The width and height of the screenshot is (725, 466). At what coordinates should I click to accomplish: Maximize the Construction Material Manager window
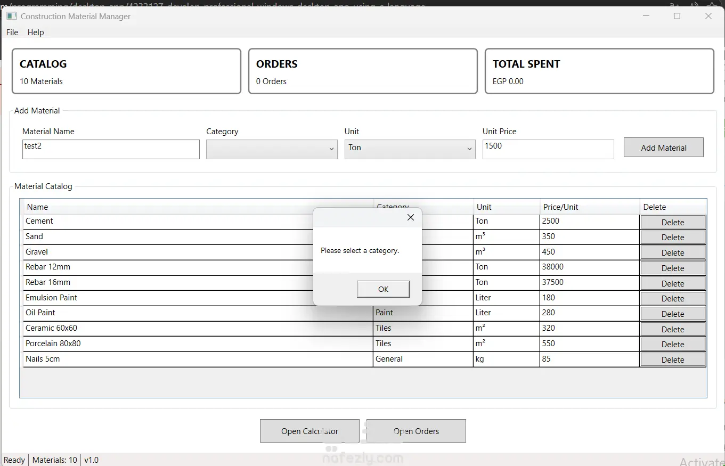[677, 16]
